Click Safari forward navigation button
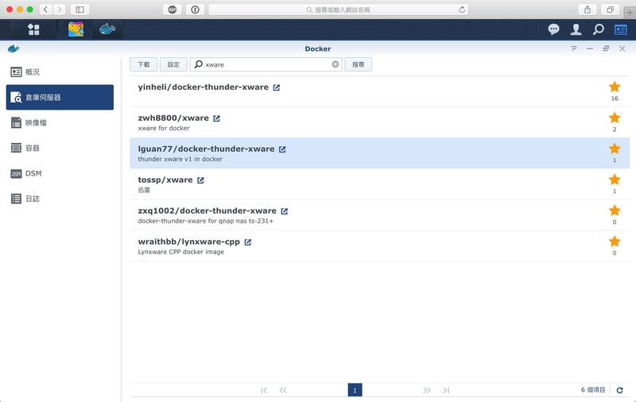Screen dimensions: 636x402 coord(59,10)
